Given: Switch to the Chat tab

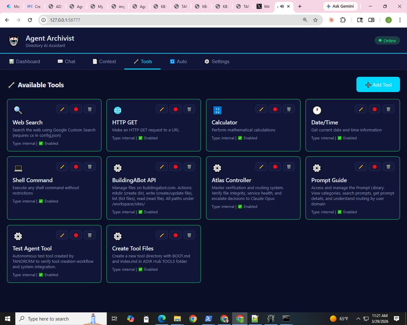Looking at the screenshot, I should (x=66, y=61).
